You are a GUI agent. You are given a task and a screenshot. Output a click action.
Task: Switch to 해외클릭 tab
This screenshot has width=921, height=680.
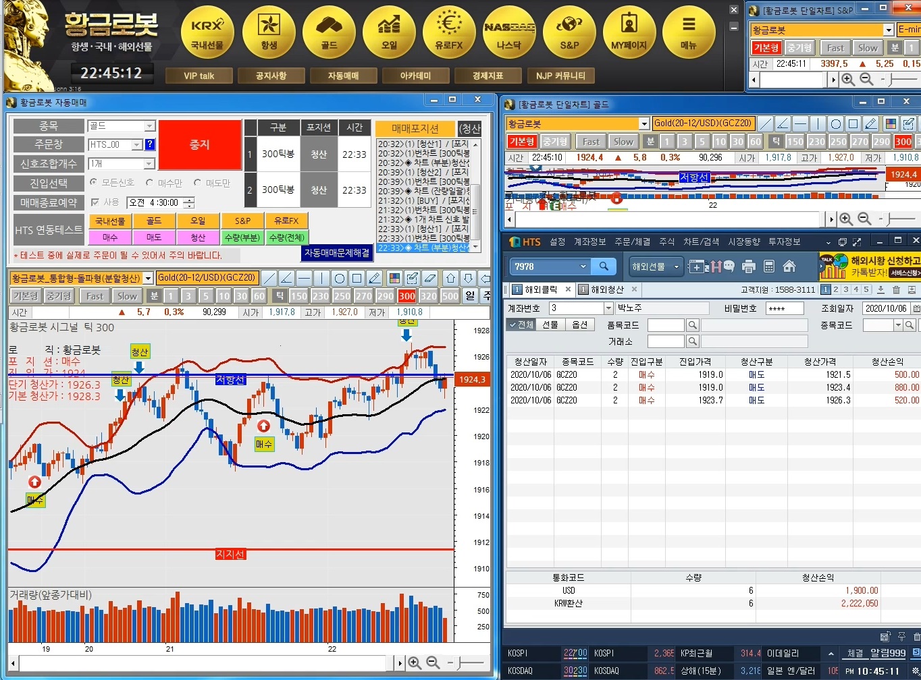point(540,289)
